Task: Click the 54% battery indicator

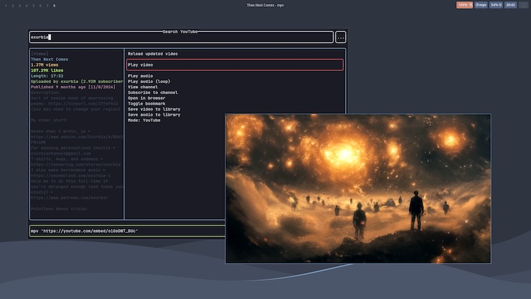Action: coord(496,5)
